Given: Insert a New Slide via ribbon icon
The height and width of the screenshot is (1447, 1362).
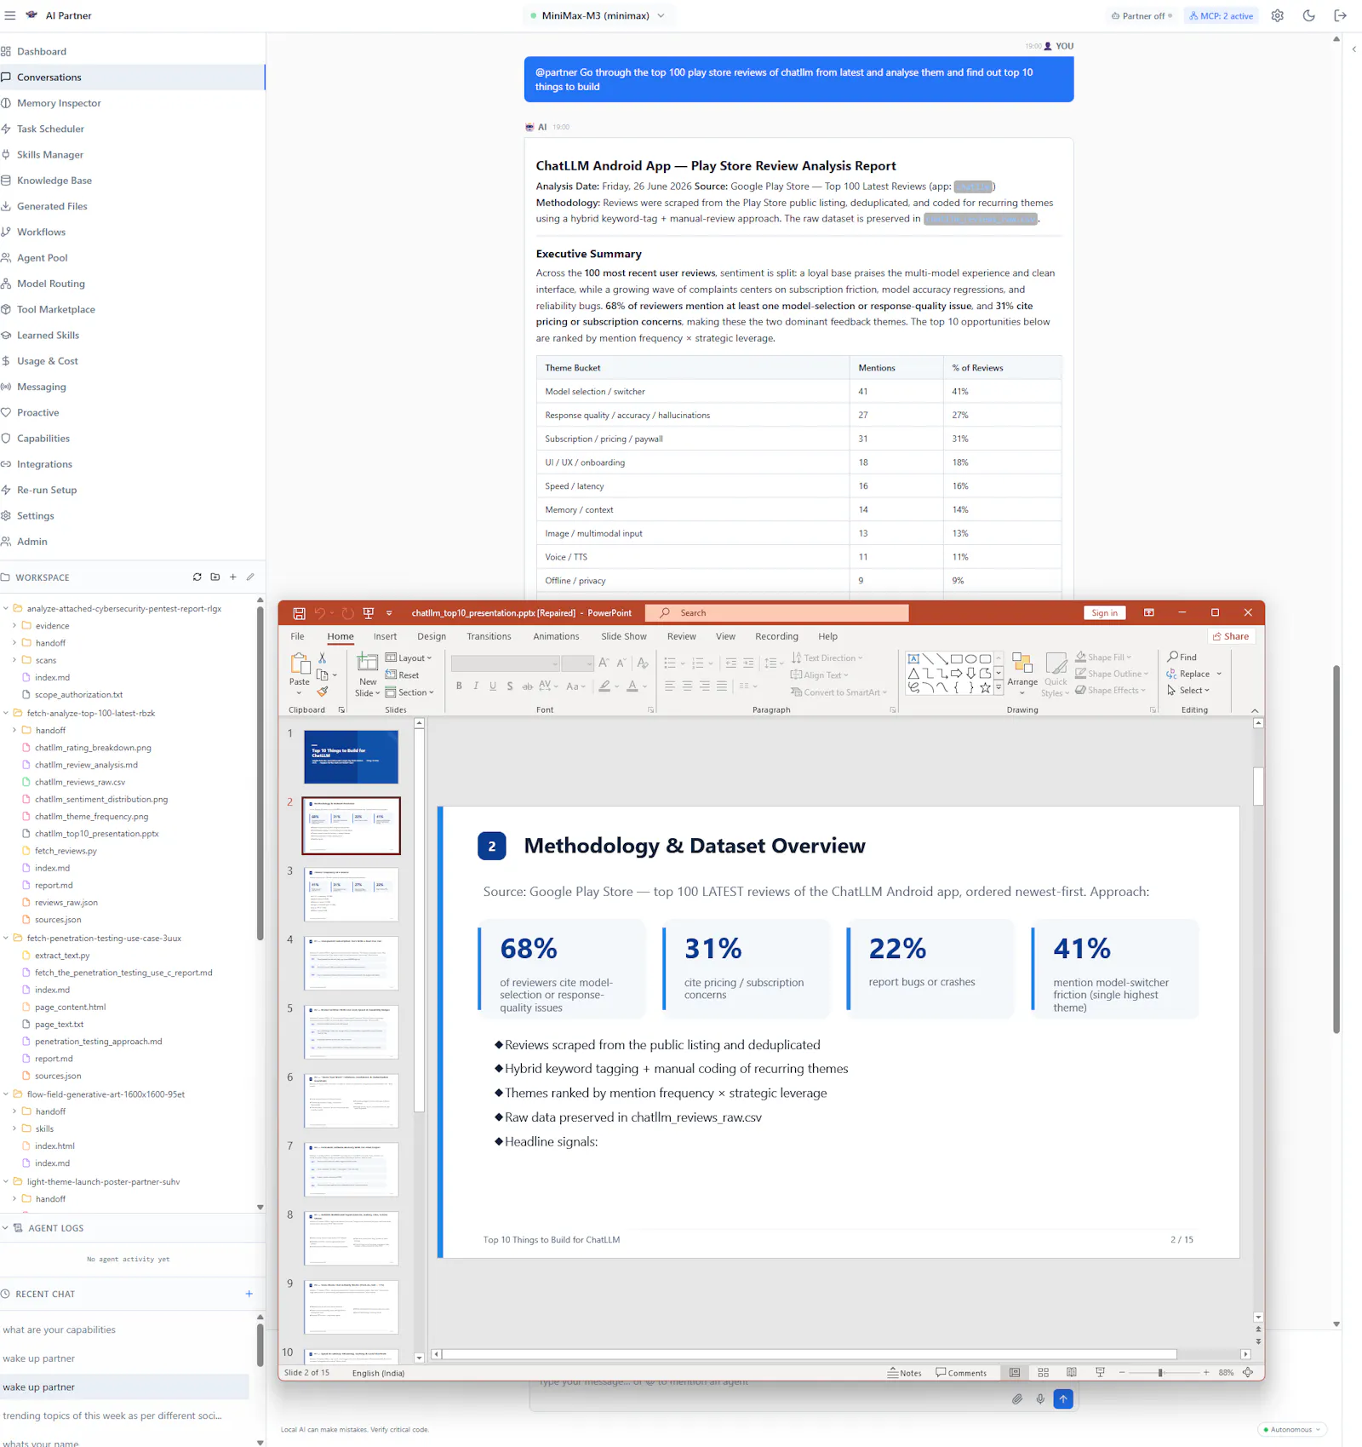Looking at the screenshot, I should [368, 663].
